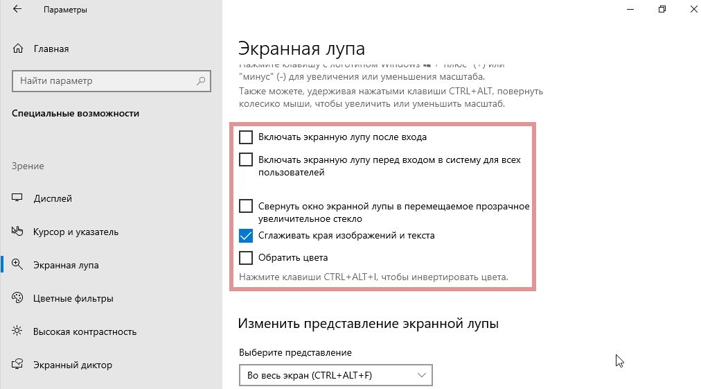Image resolution: width=701 pixels, height=389 pixels.
Task: Check Включать экранную лупу перед входом в систему
Action: pos(246,159)
